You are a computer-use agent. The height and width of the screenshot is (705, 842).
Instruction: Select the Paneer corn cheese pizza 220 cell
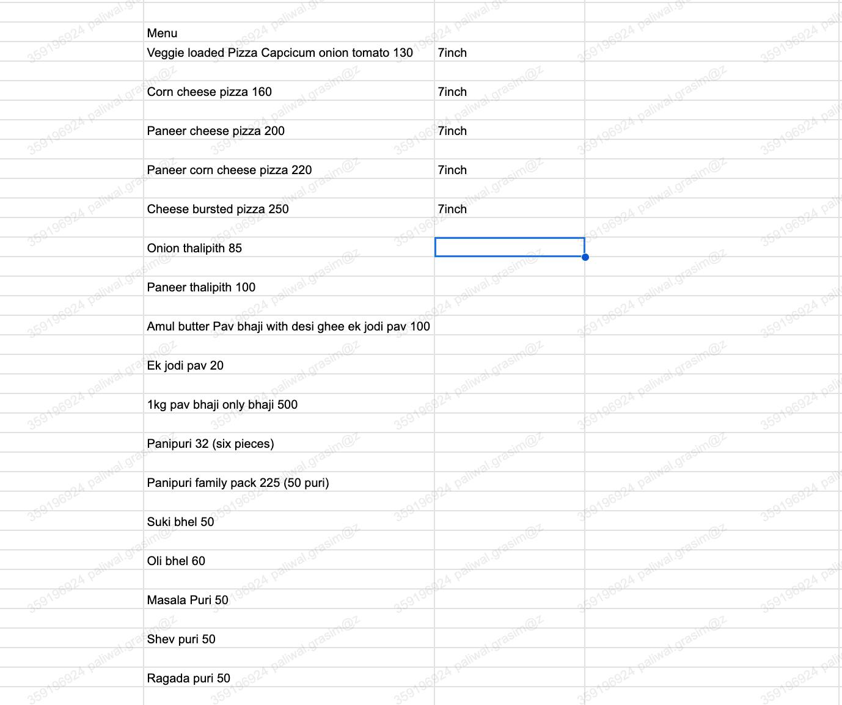coord(289,169)
